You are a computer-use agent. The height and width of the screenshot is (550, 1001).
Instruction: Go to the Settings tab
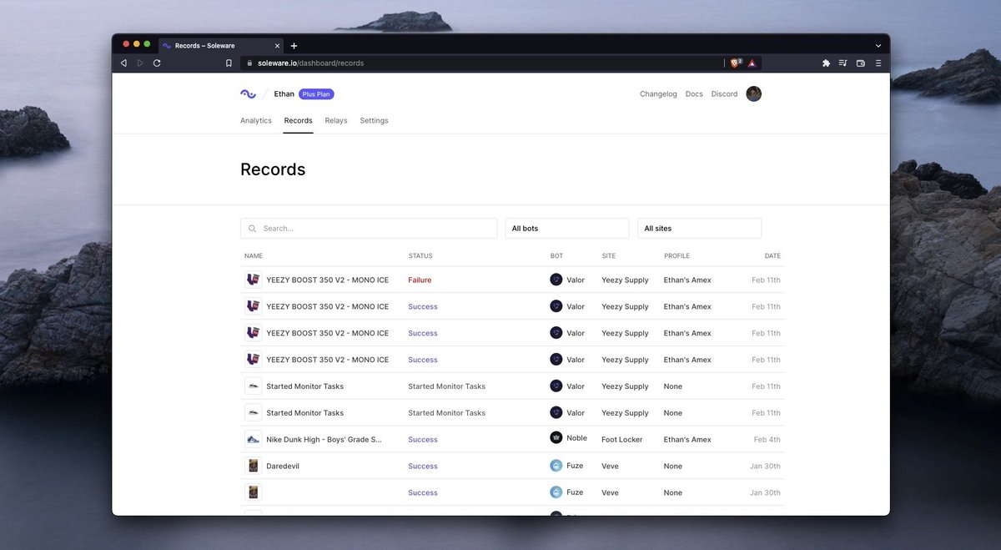(375, 121)
